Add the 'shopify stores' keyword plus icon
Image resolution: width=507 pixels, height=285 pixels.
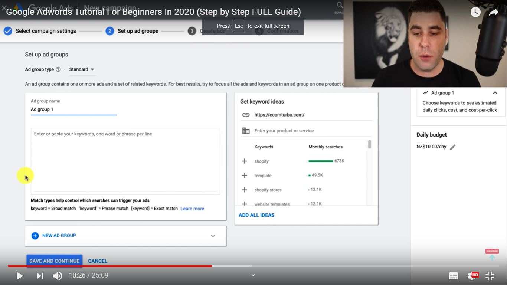tap(245, 190)
